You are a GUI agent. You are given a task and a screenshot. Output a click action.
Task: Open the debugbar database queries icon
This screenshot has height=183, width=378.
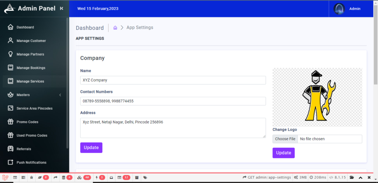(63, 177)
